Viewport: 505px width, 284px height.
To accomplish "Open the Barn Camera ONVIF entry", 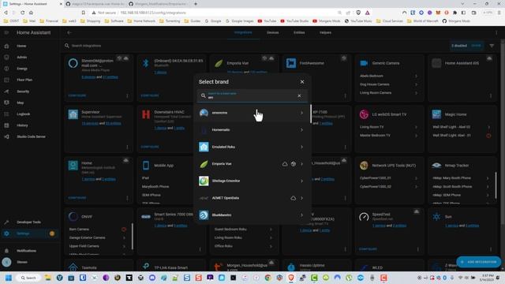I will [98, 230].
